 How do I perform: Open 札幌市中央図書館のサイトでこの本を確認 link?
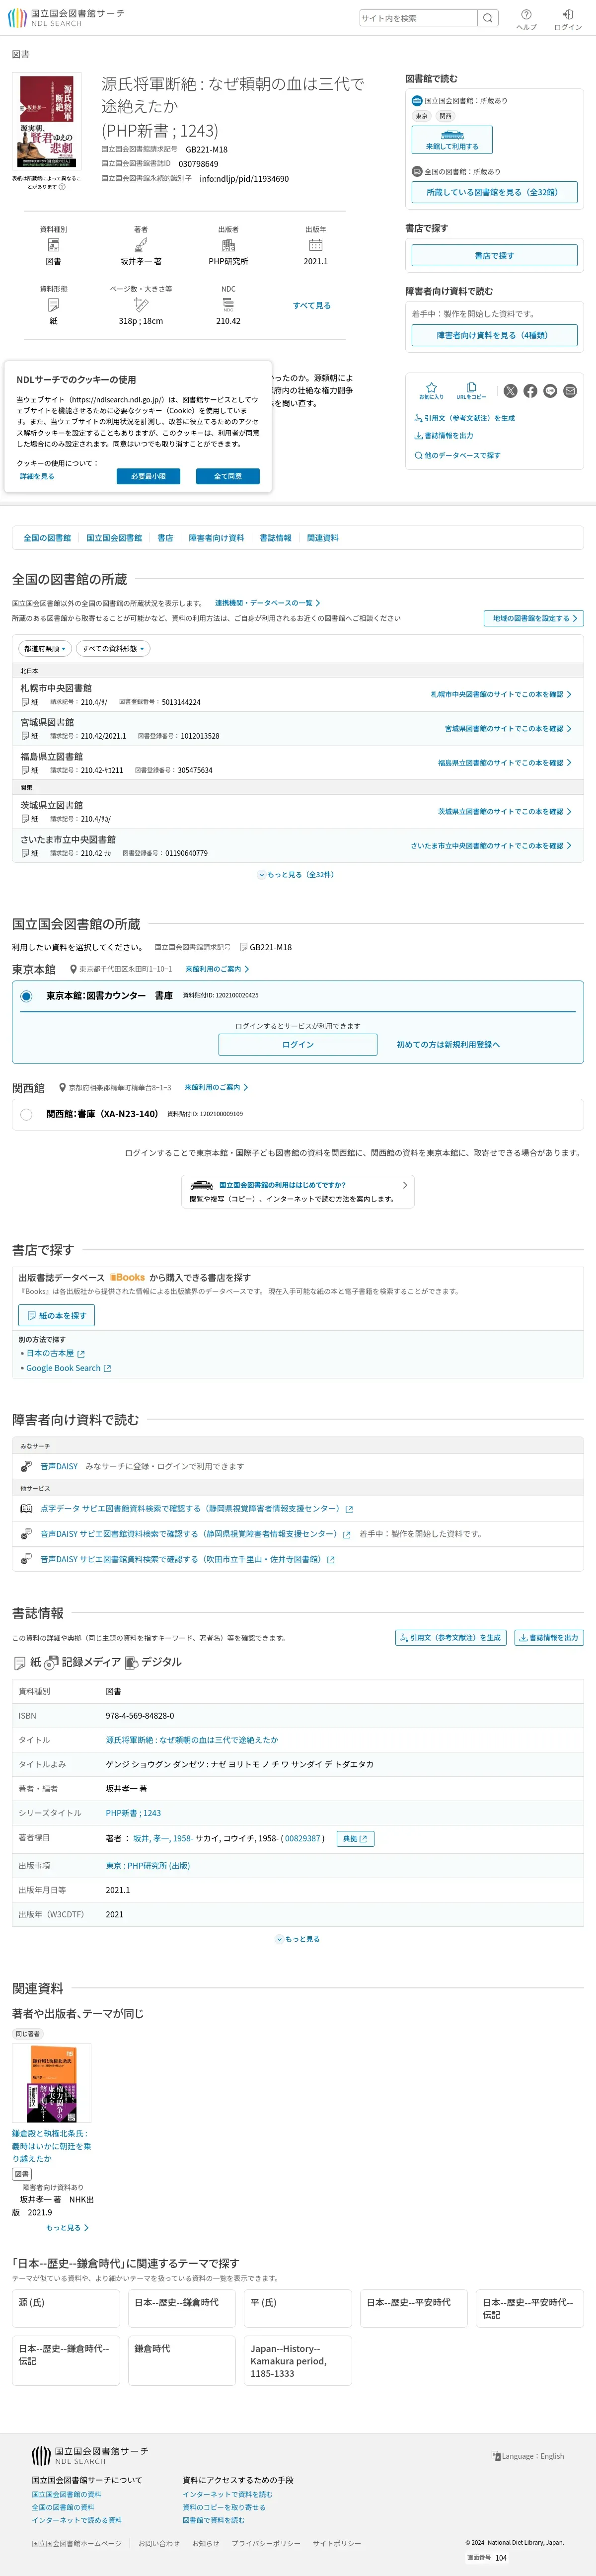pos(501,694)
